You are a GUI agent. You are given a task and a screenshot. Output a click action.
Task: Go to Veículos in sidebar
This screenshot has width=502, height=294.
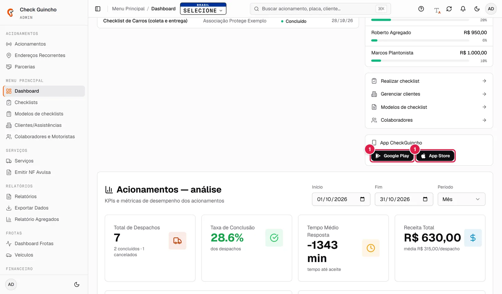point(44,255)
